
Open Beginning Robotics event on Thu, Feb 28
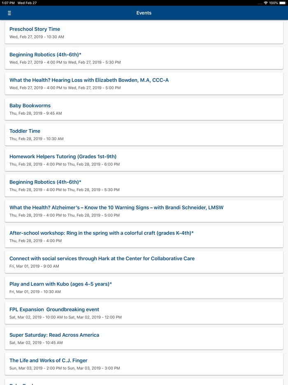[144, 185]
